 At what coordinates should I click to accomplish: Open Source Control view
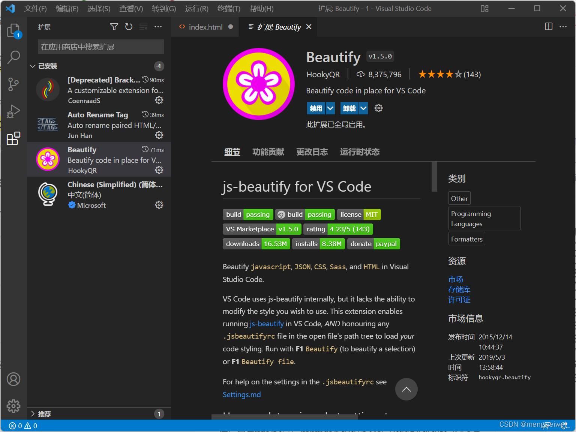point(13,84)
